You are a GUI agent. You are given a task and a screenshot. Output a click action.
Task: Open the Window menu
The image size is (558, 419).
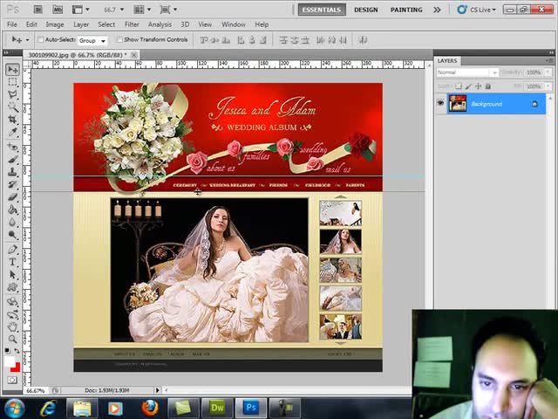coord(233,24)
